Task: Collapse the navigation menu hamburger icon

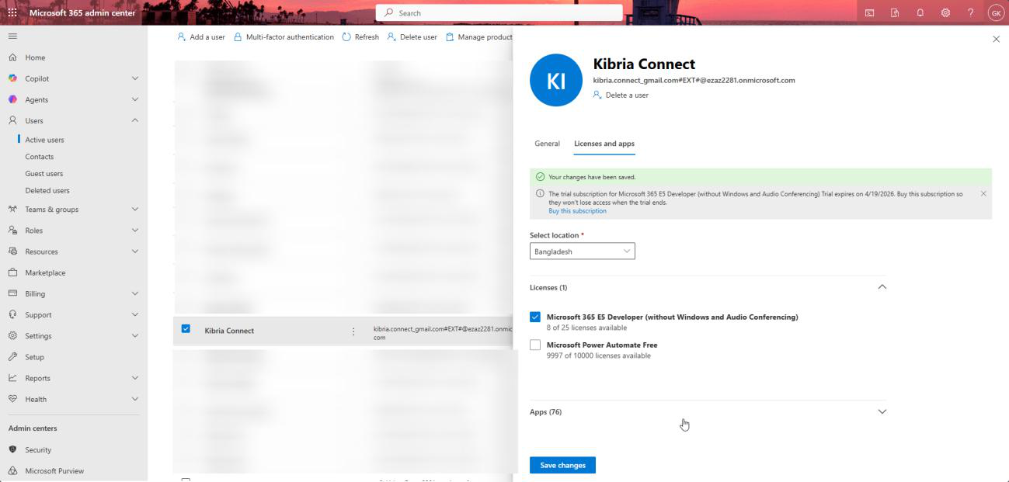Action: coord(12,36)
